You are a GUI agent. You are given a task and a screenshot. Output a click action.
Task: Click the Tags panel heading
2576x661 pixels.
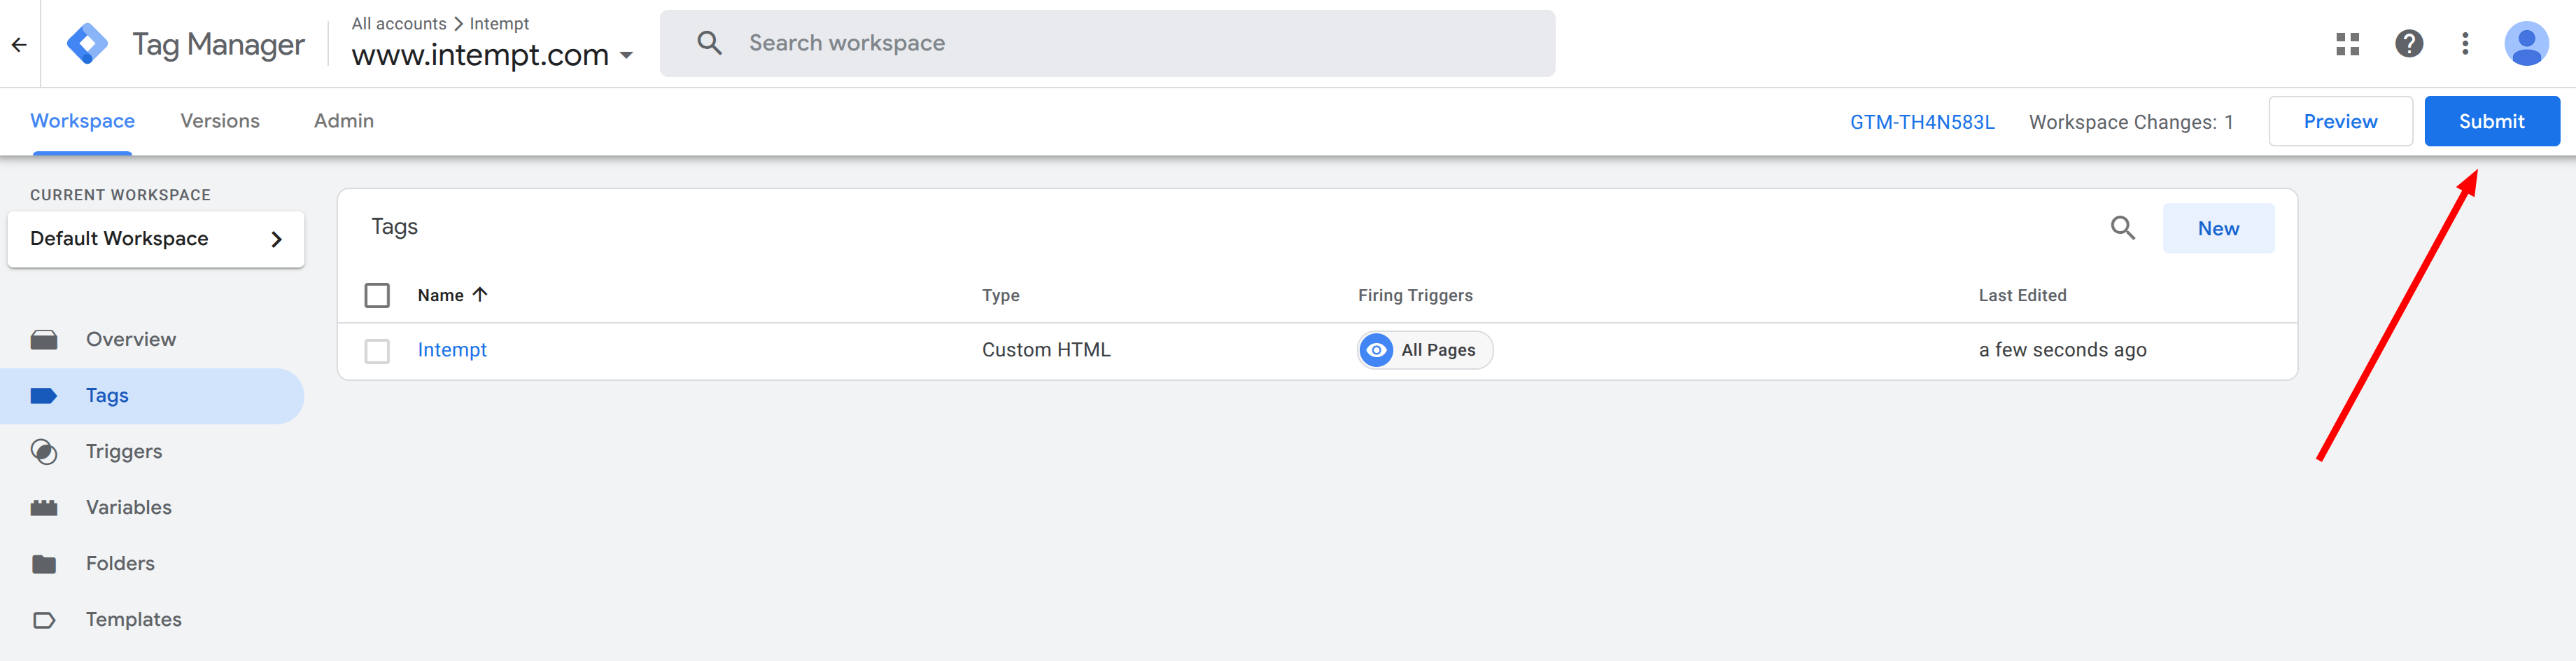(x=394, y=227)
